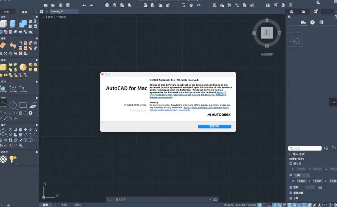Open the block libraries tab
Screen dimensions: 337x207
pyautogui.click(x=321, y=22)
